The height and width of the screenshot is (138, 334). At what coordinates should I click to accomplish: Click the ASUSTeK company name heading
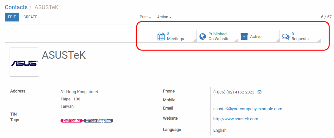click(64, 55)
